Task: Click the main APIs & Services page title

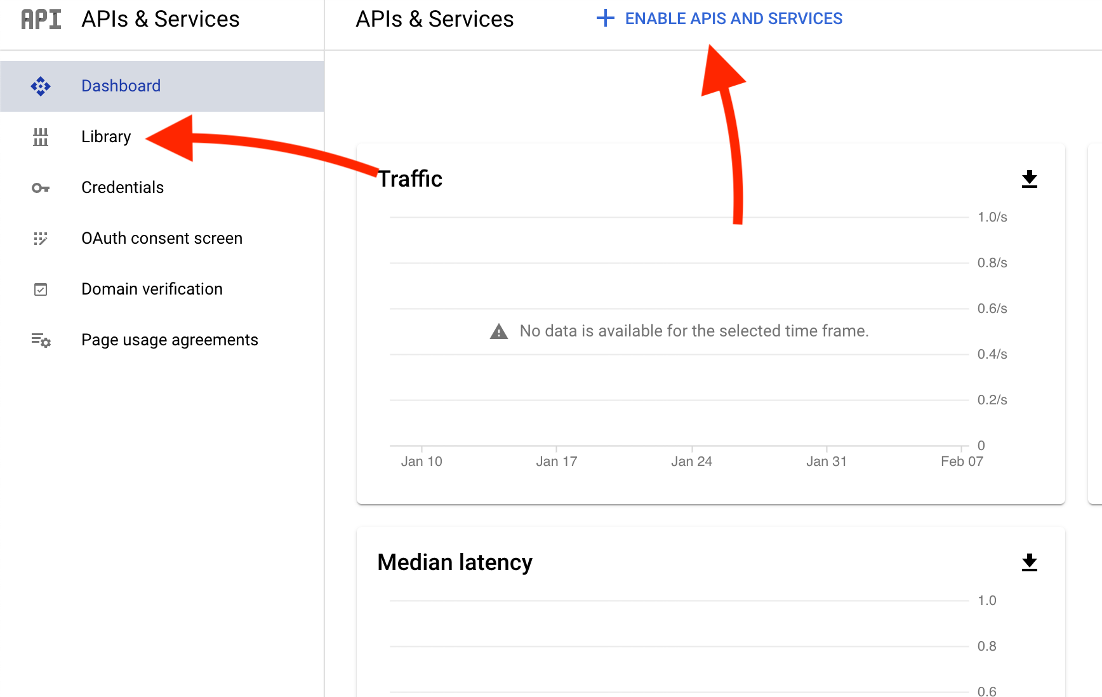Action: (x=435, y=19)
